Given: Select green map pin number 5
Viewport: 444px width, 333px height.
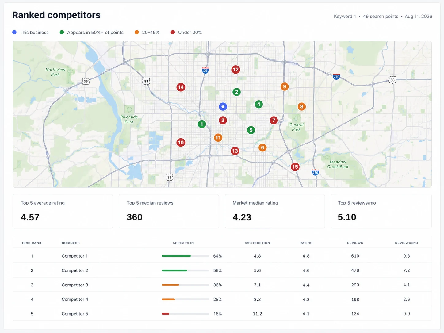Looking at the screenshot, I should click(x=251, y=130).
